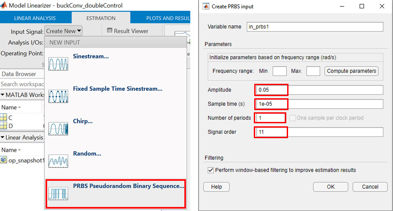Click the Help button in the dialog
The image size is (393, 211).
(x=216, y=187)
